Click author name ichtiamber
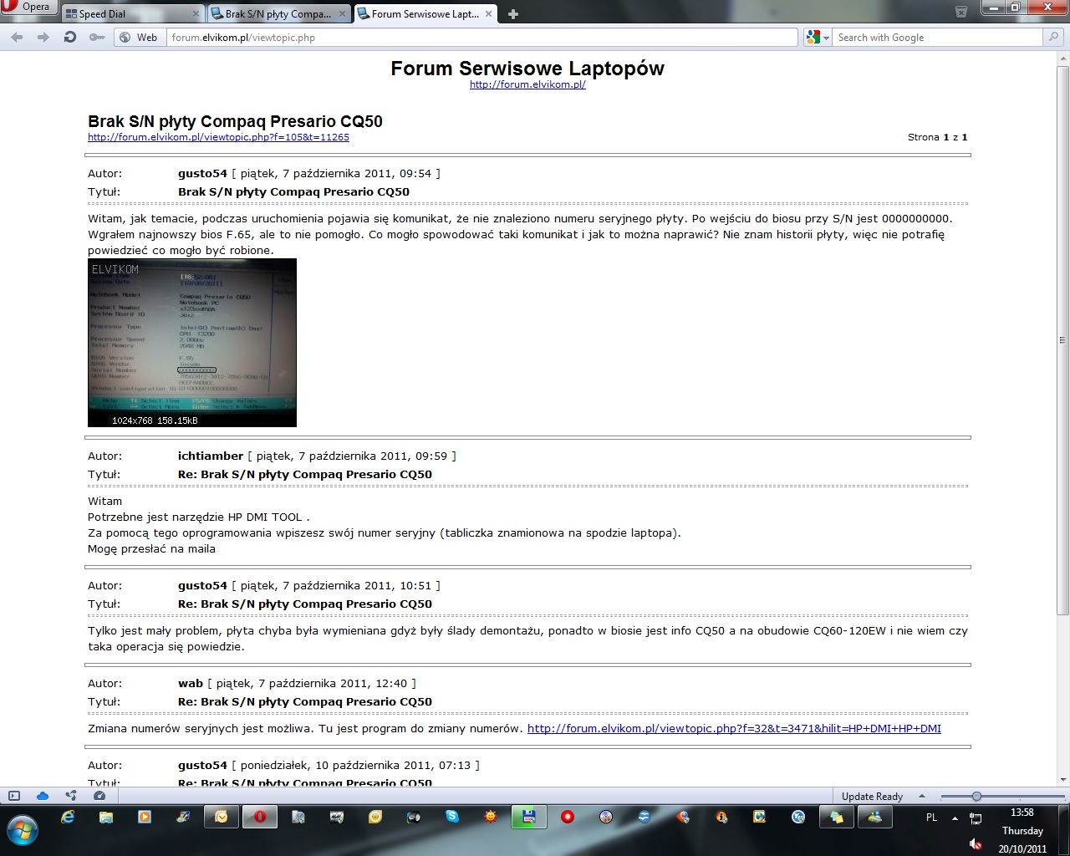Viewport: 1070px width, 856px height. [211, 456]
